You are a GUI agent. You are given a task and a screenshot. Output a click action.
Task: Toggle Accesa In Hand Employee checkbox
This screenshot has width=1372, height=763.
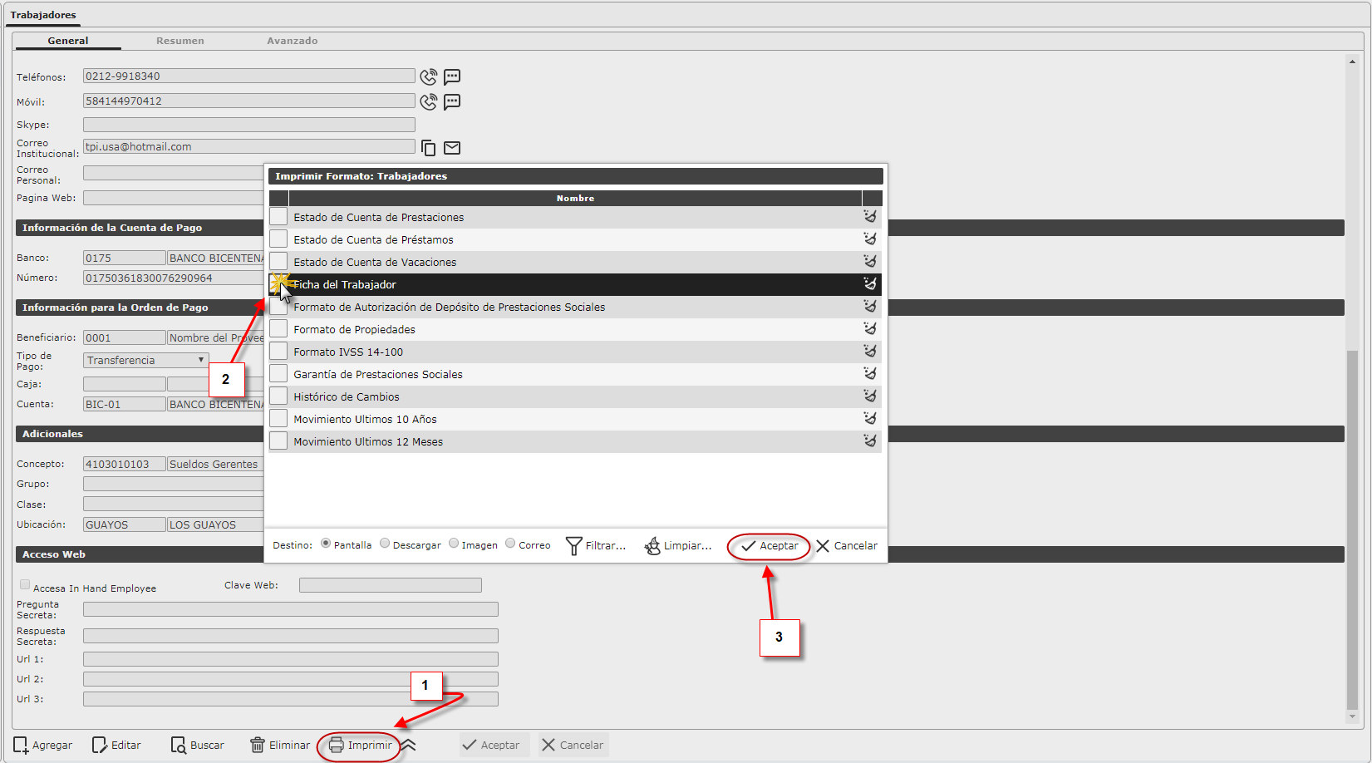coord(25,585)
